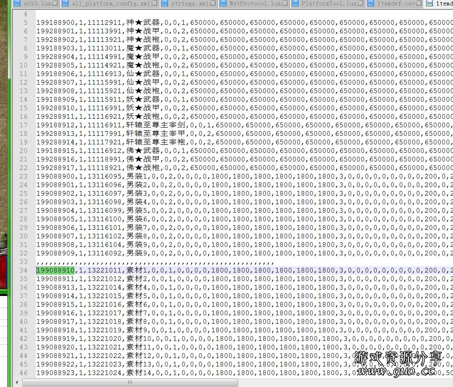The height and width of the screenshot is (387, 453).
Task: Close the all_platform_config.xml tab
Action: [x=154, y=4]
